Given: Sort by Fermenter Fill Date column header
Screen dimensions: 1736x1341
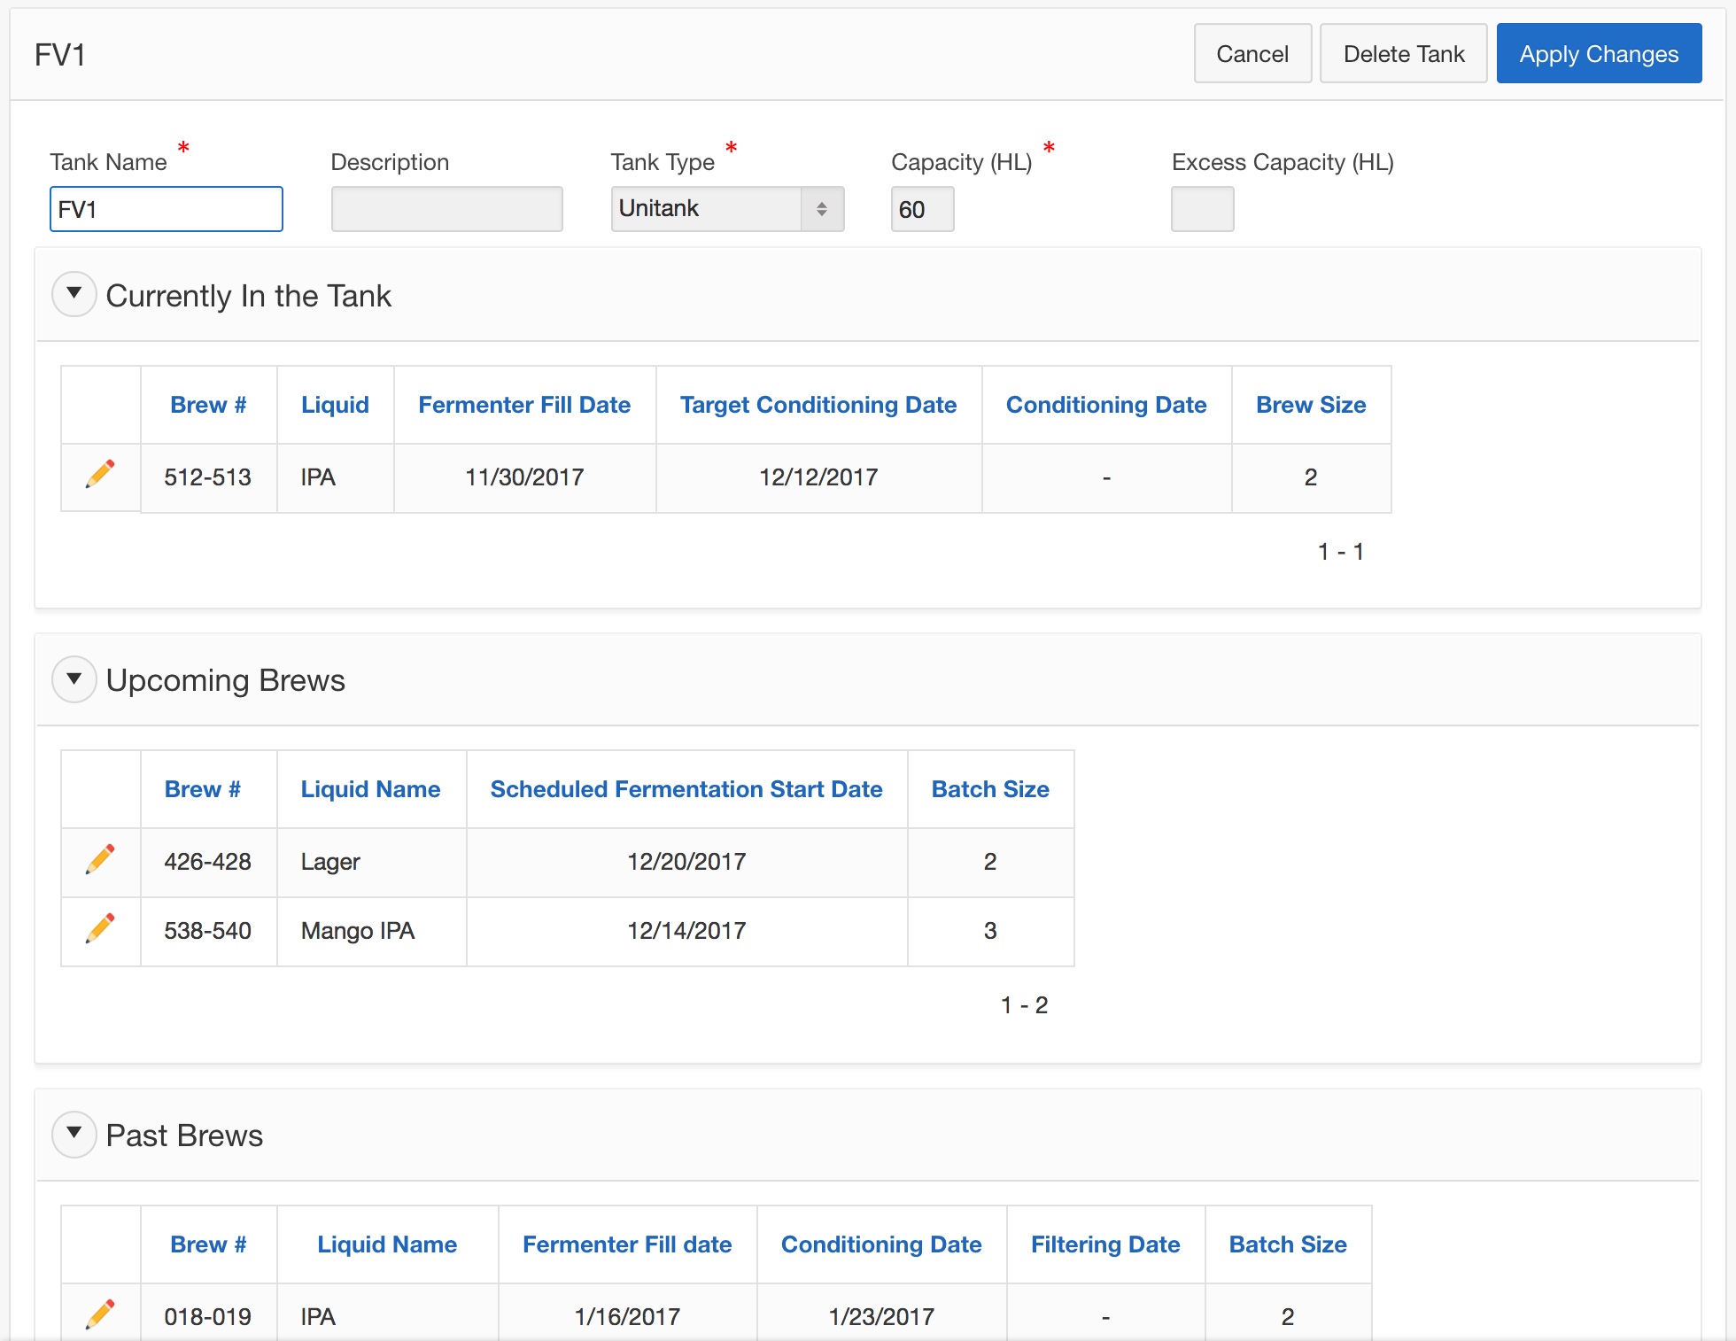Looking at the screenshot, I should (524, 405).
